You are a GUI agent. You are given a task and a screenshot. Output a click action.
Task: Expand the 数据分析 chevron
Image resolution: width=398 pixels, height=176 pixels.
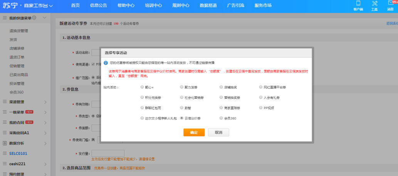point(45,144)
